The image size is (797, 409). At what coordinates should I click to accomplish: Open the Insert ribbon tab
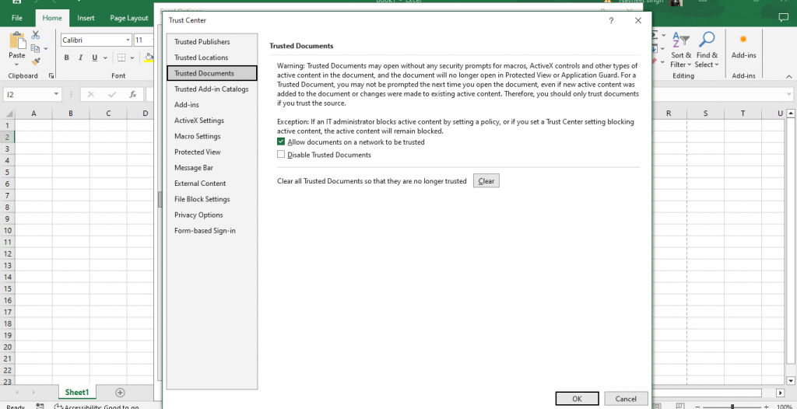tap(86, 18)
